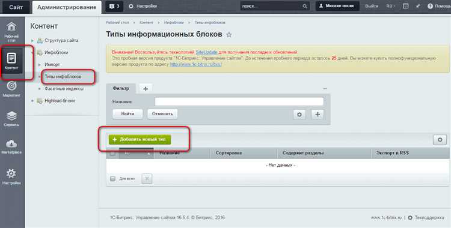451x228 pixels.
Task: Open the user profile Михаил Носик button
Action: pyautogui.click(x=337, y=6)
